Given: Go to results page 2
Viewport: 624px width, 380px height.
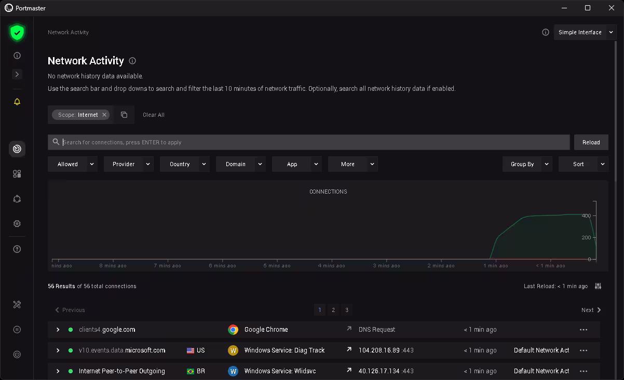Looking at the screenshot, I should pyautogui.click(x=333, y=310).
